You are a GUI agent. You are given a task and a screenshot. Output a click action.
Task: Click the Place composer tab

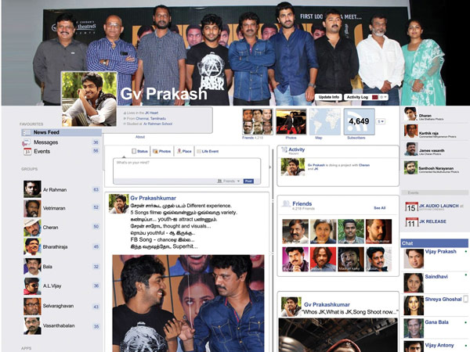[x=186, y=151]
